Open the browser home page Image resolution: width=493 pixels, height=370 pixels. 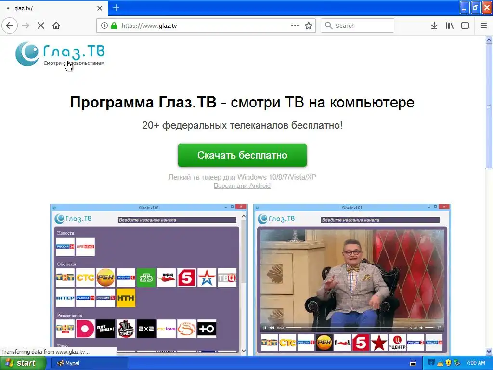click(x=56, y=26)
